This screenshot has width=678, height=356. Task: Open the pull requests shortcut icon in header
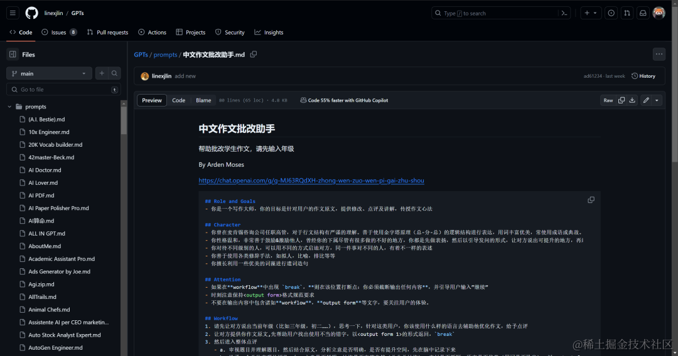coord(627,13)
